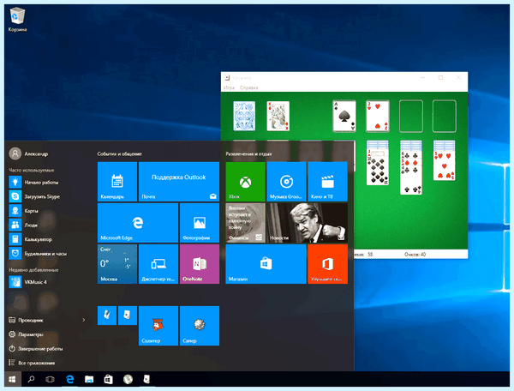Click the События и общение group header

pyautogui.click(x=120, y=153)
